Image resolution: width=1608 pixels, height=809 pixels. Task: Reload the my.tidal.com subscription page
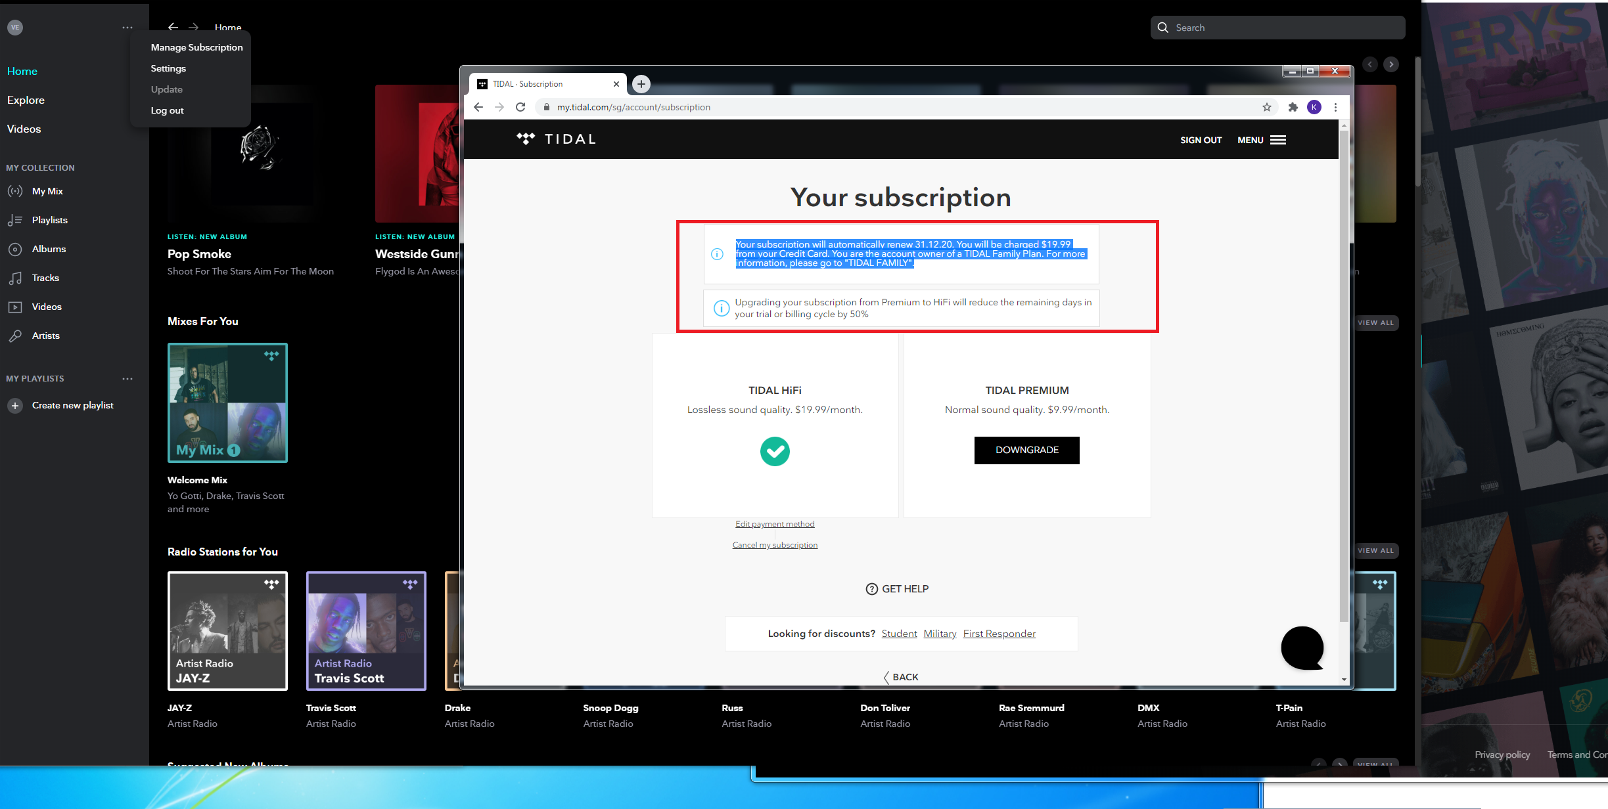[x=520, y=107]
